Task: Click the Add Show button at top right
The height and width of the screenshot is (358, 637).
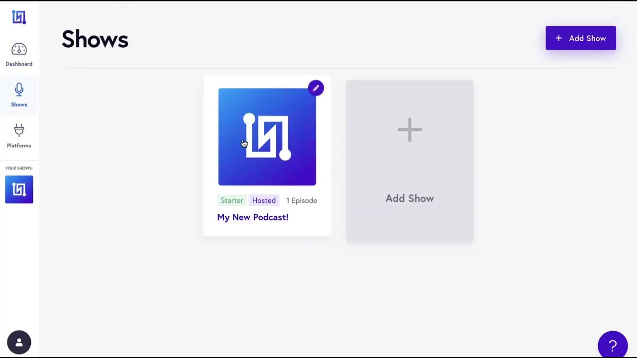Action: point(581,38)
